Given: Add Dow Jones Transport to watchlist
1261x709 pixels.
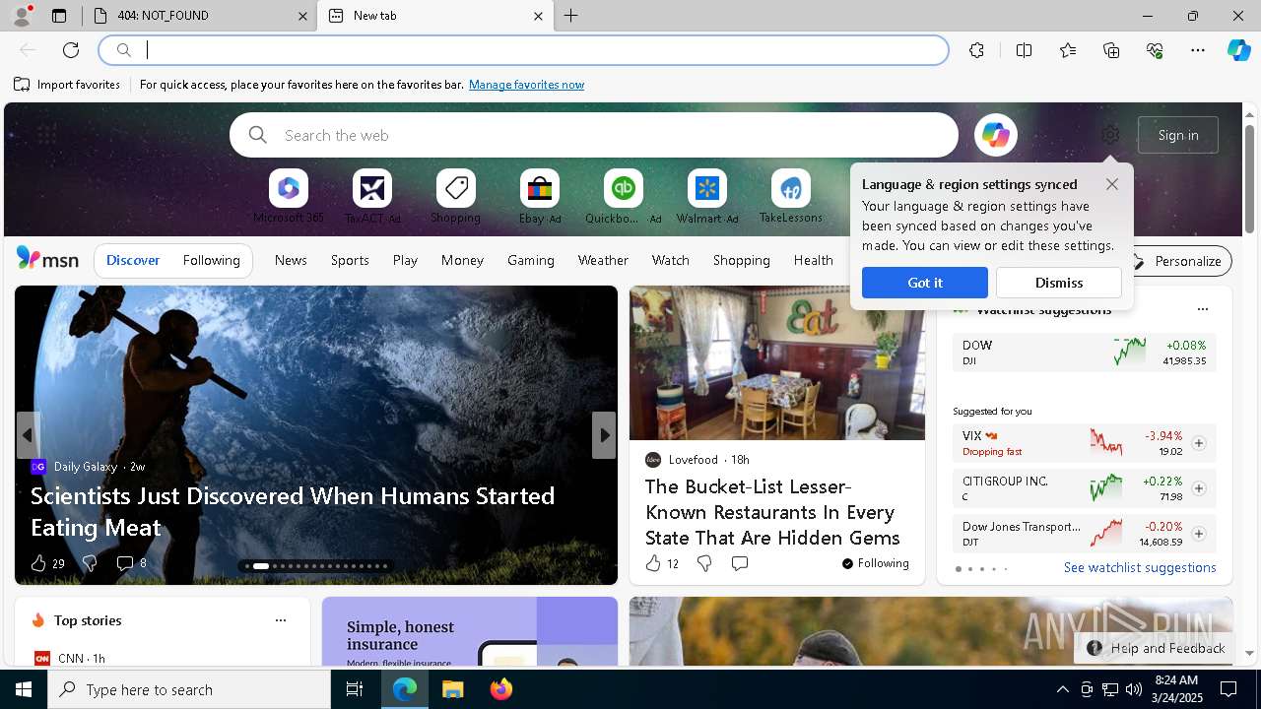Looking at the screenshot, I should pos(1199,534).
